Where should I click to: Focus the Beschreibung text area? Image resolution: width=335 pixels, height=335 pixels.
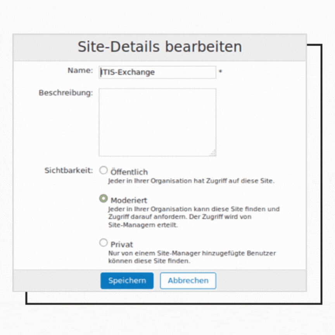[x=157, y=122]
